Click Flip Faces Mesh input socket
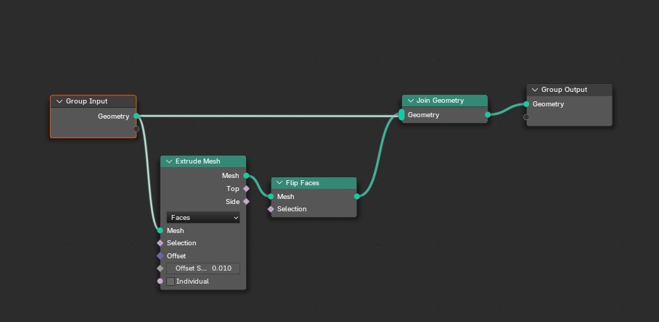This screenshot has width=659, height=322. [x=271, y=197]
